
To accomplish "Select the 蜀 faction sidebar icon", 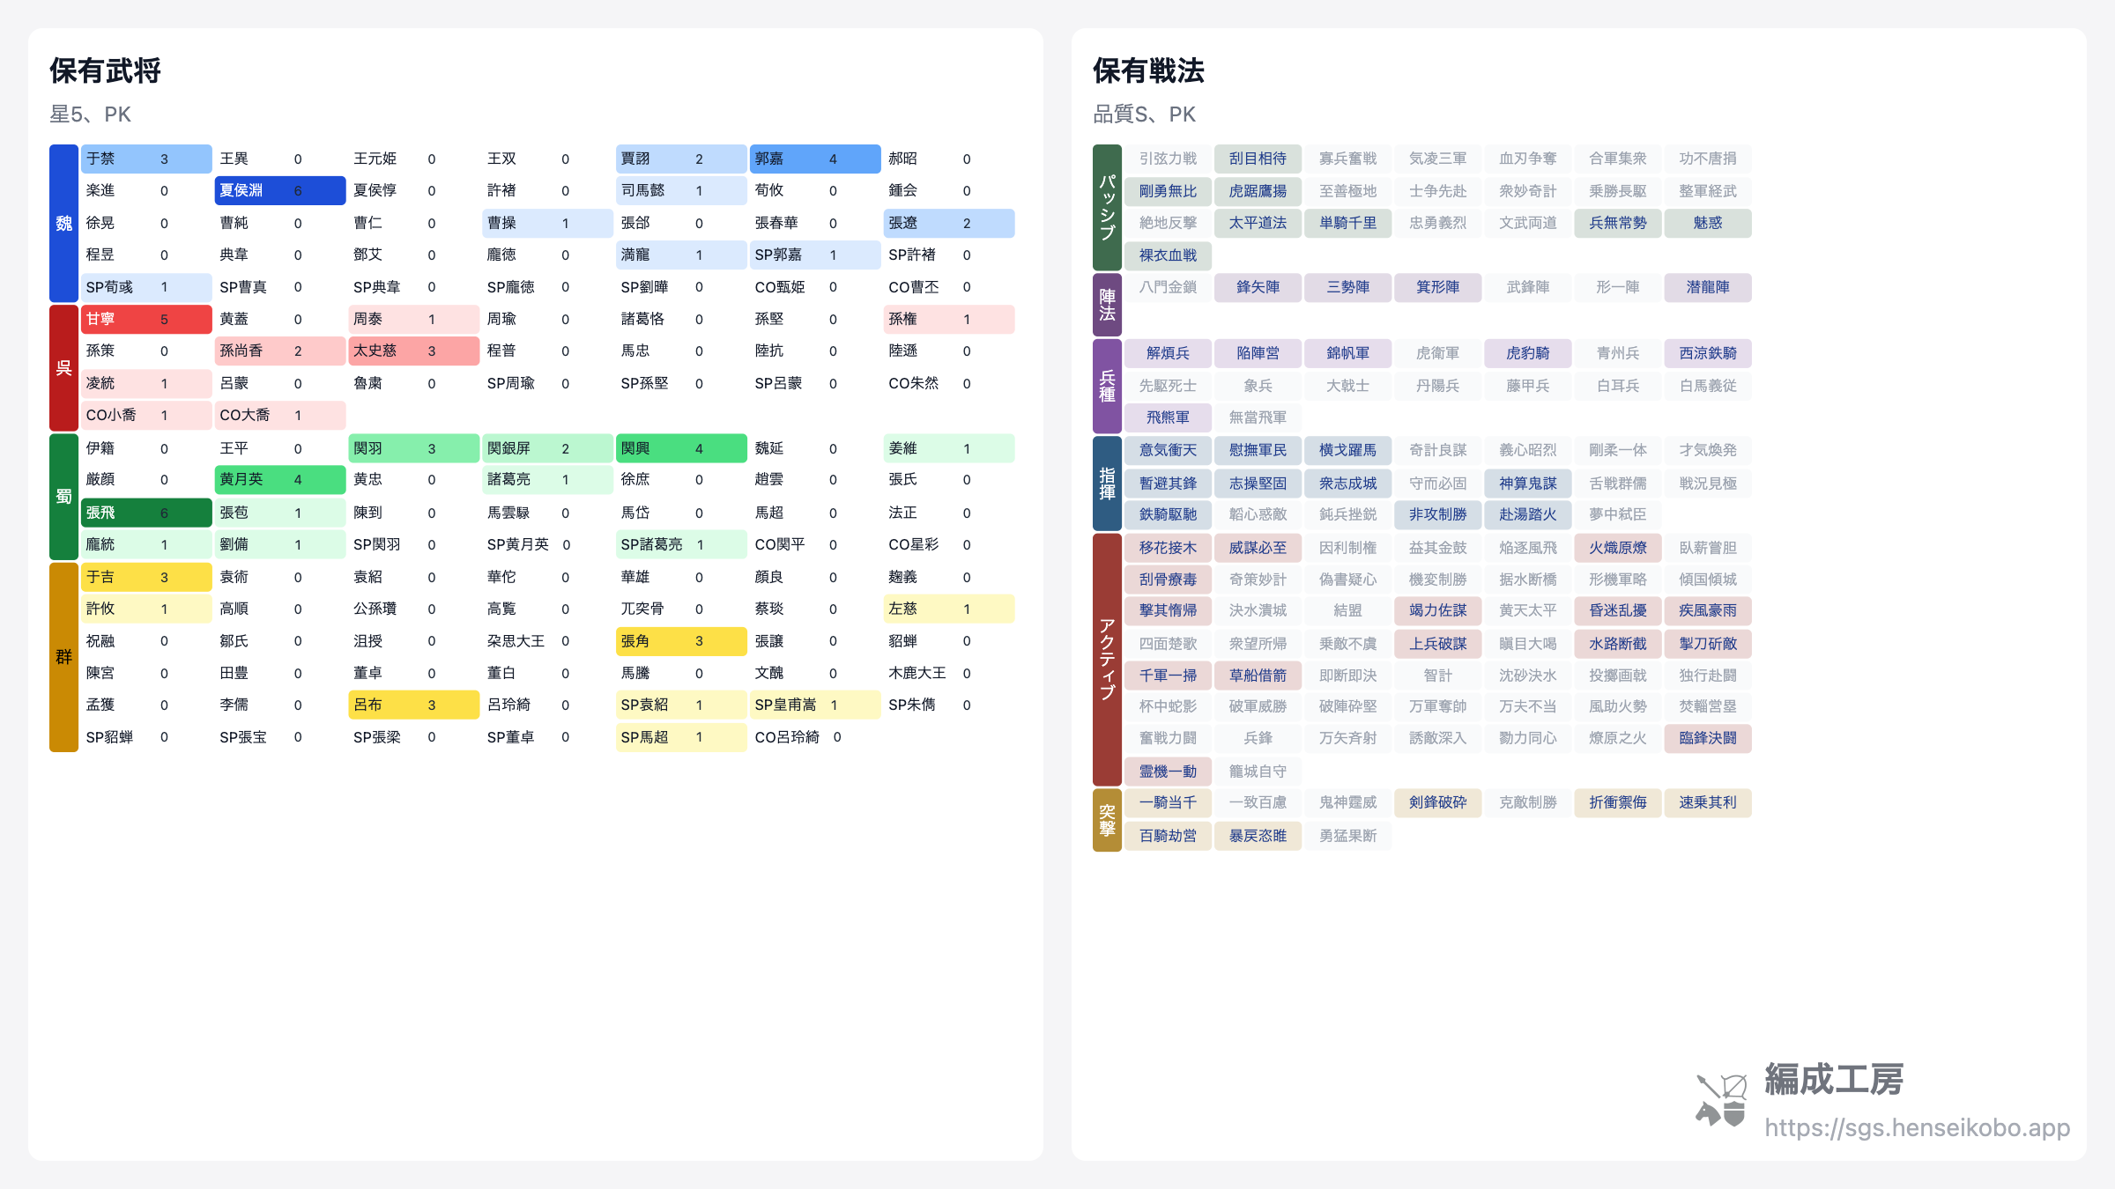I will pyautogui.click(x=63, y=496).
